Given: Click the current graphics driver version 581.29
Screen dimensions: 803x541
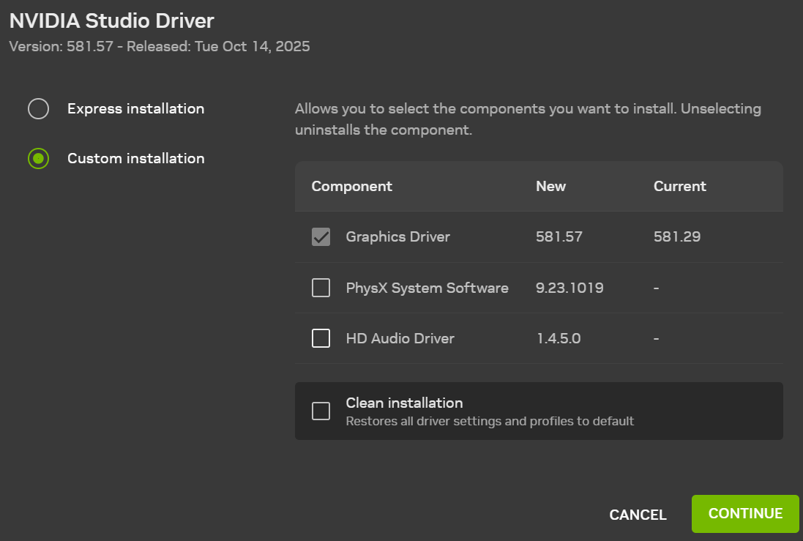Looking at the screenshot, I should 677,237.
